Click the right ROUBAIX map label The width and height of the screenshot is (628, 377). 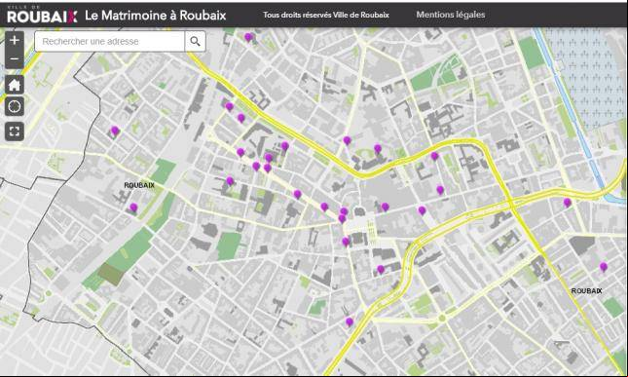pos(586,291)
